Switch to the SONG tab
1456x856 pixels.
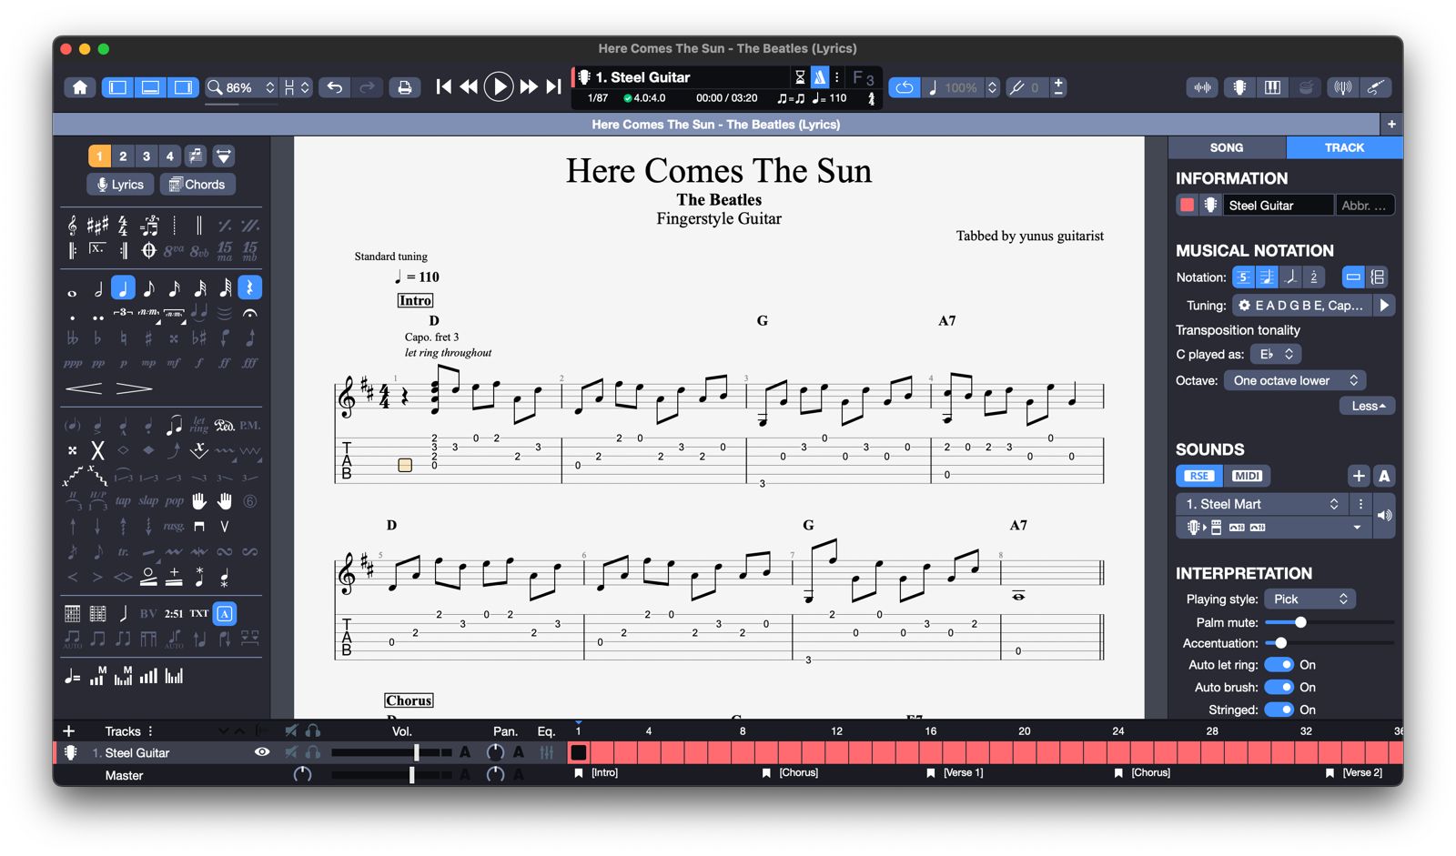(x=1226, y=147)
